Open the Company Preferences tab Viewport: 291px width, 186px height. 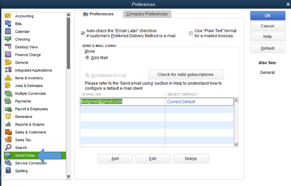pos(147,14)
